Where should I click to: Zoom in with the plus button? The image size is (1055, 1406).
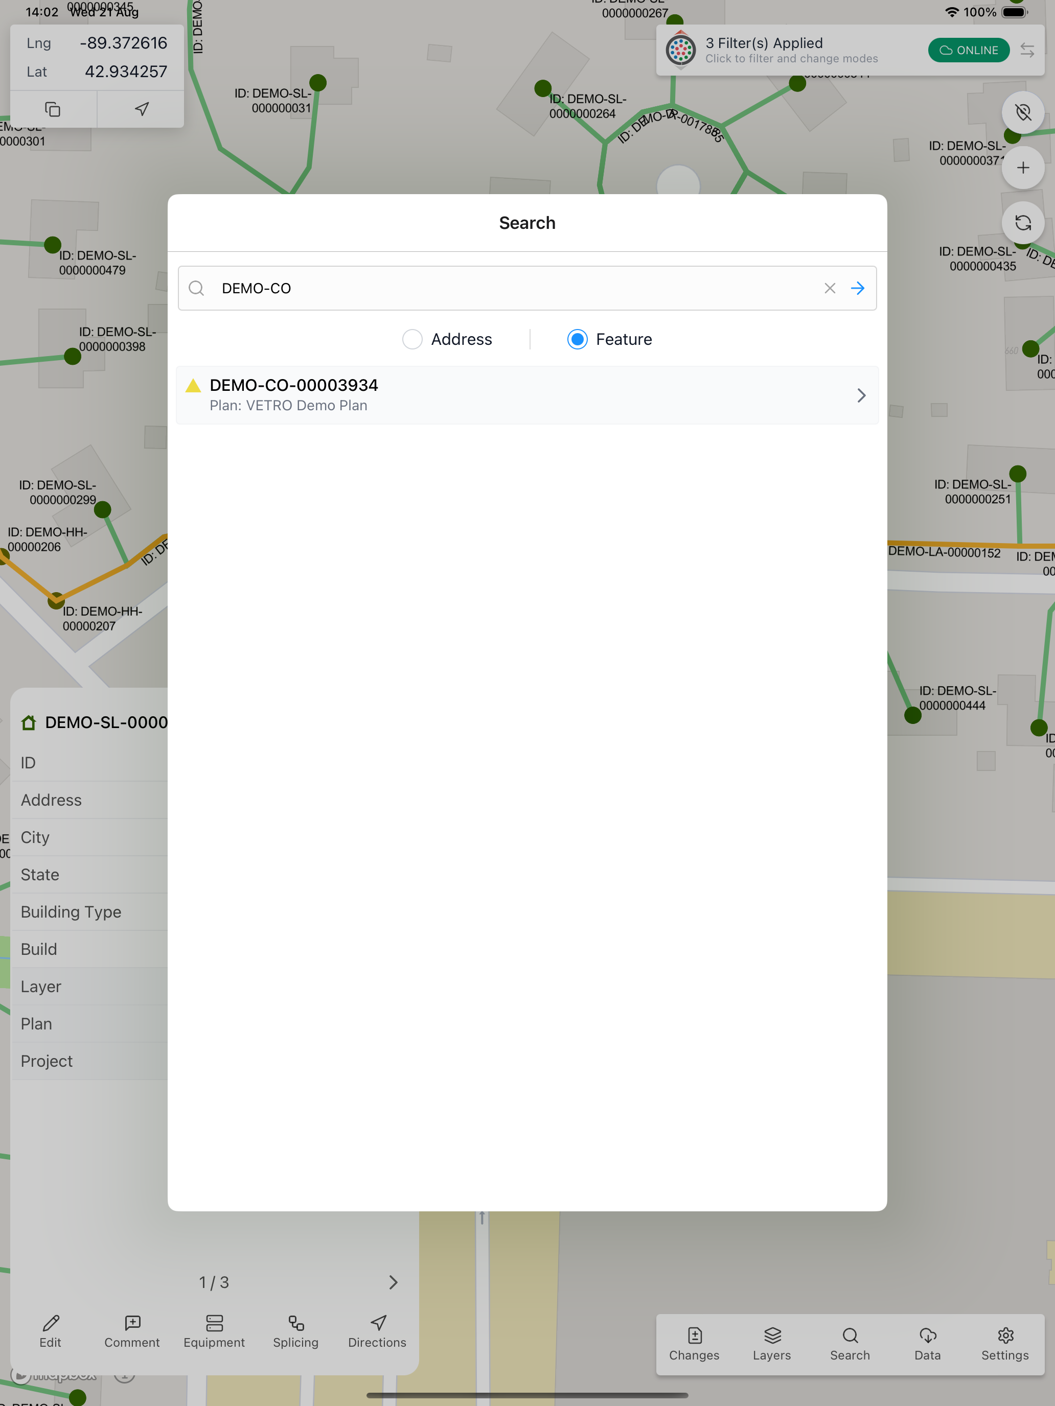[x=1023, y=168]
